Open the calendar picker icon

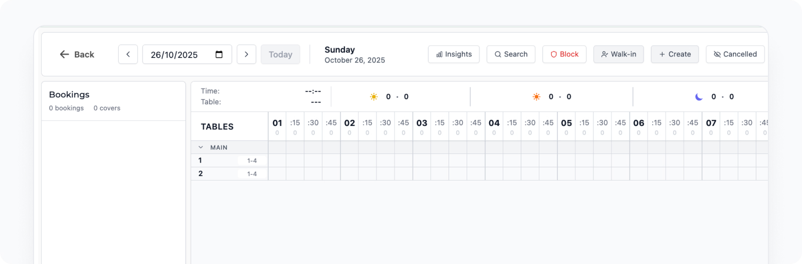[219, 54]
